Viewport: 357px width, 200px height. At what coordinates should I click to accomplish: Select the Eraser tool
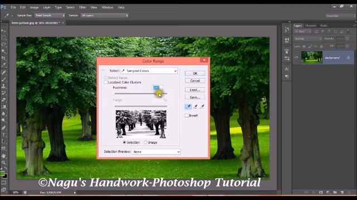[x=4, y=100]
